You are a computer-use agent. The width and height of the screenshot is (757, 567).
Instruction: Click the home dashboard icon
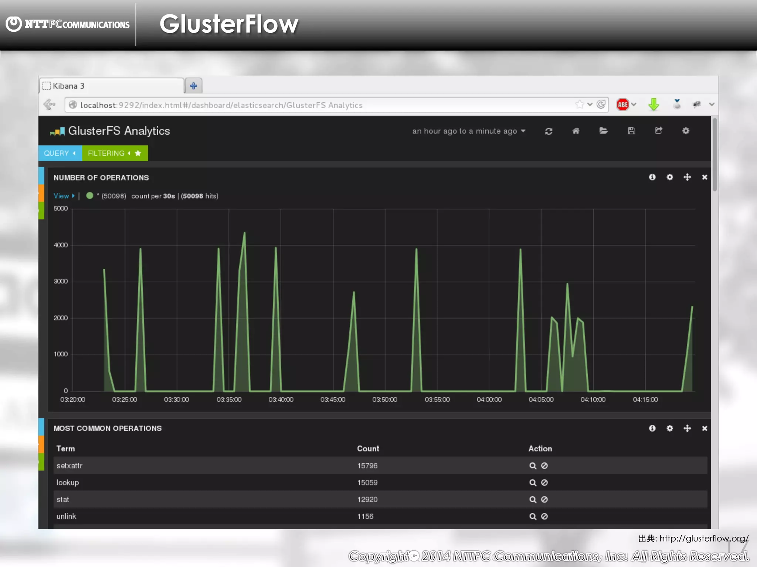576,131
